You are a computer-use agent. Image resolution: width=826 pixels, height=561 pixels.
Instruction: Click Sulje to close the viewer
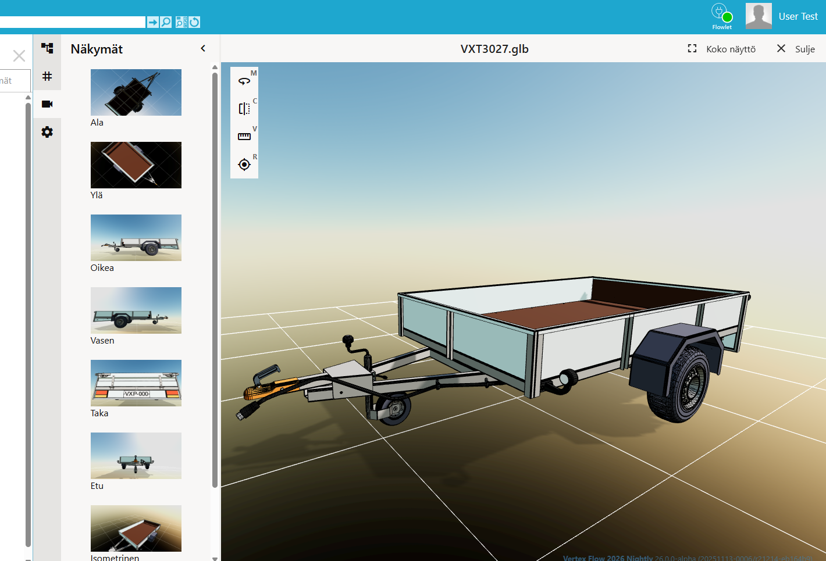[796, 49]
